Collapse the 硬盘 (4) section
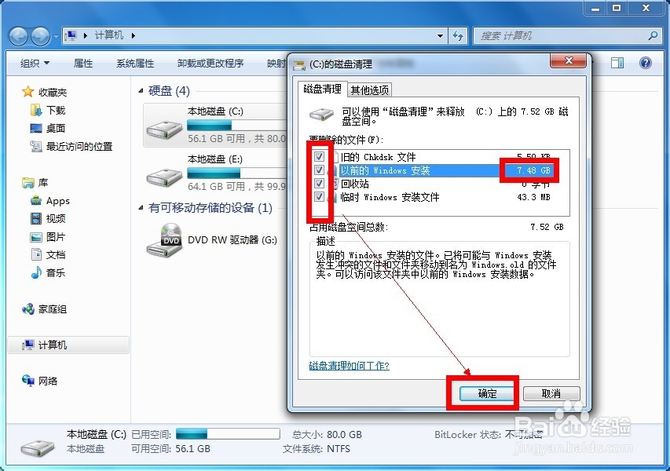Viewport: 670px width, 471px height. [x=140, y=90]
